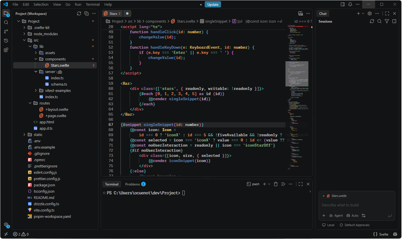Change the Auto model picker
This screenshot has width=402, height=239.
click(352, 216)
